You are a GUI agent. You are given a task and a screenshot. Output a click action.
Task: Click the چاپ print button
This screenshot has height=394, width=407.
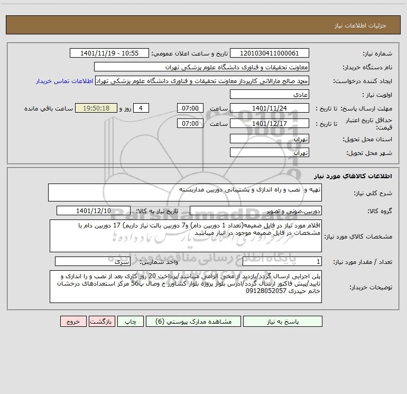coord(131,321)
